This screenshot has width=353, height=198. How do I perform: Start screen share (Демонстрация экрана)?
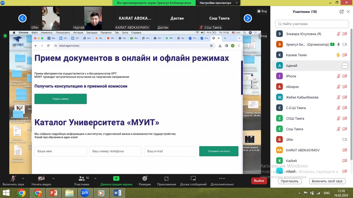(116, 181)
